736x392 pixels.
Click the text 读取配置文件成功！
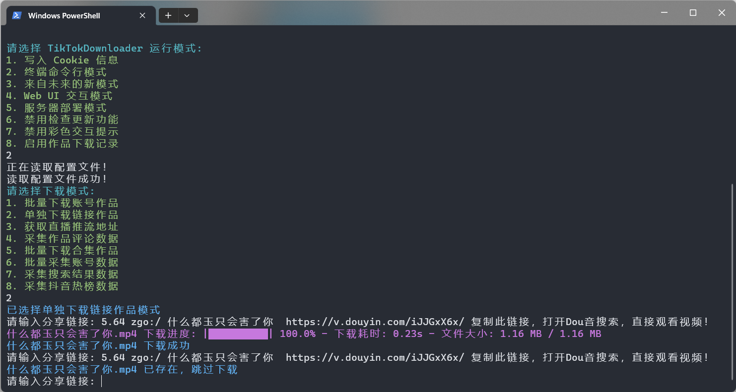tap(57, 179)
